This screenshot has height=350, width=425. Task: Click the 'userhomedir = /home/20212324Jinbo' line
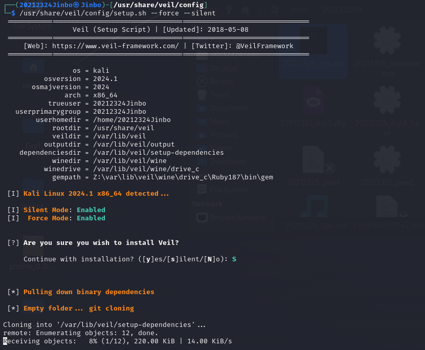tap(103, 120)
